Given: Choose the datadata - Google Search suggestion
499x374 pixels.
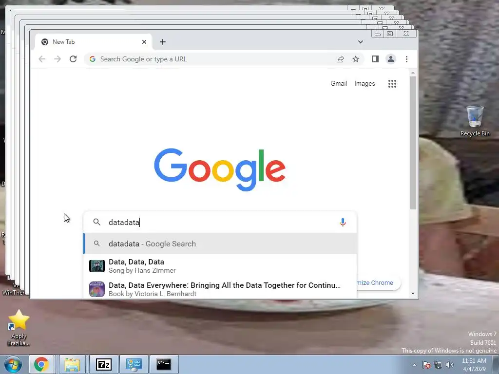Looking at the screenshot, I should [x=220, y=243].
